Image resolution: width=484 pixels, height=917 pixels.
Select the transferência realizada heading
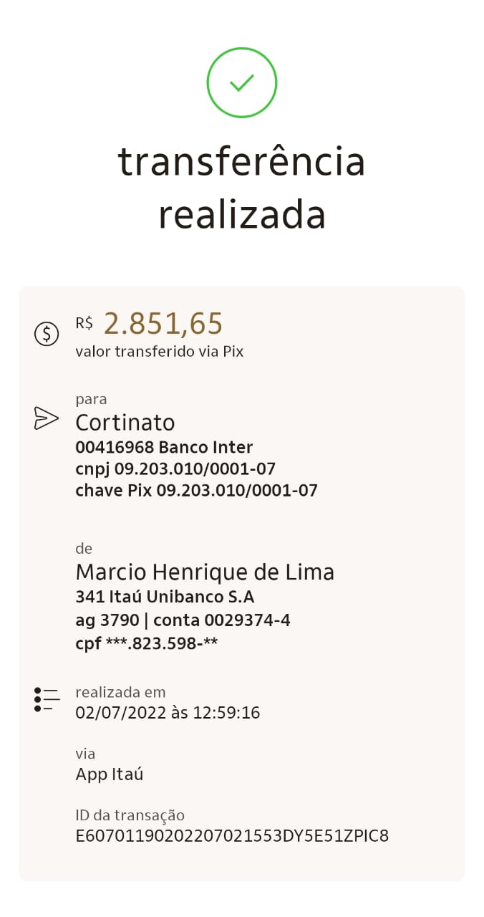[242, 188]
